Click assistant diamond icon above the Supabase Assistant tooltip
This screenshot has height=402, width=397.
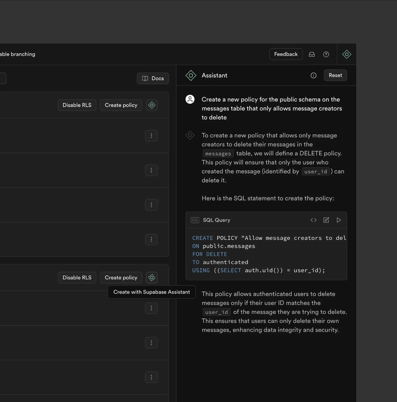tap(152, 277)
